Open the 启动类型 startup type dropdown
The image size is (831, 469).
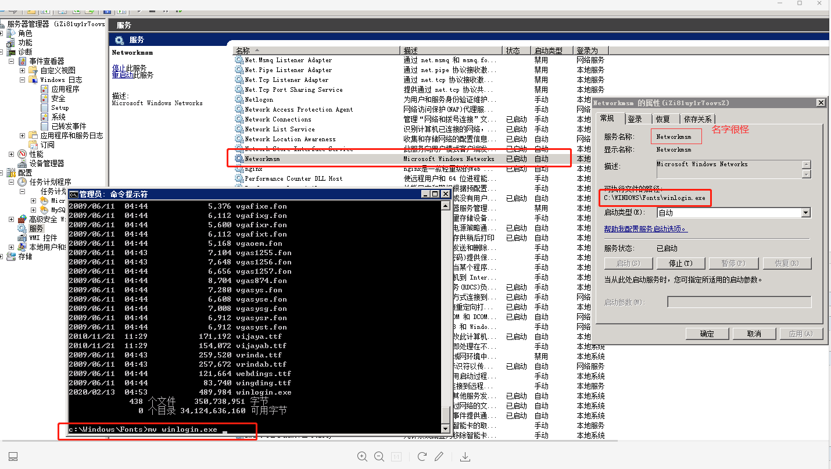pyautogui.click(x=805, y=213)
